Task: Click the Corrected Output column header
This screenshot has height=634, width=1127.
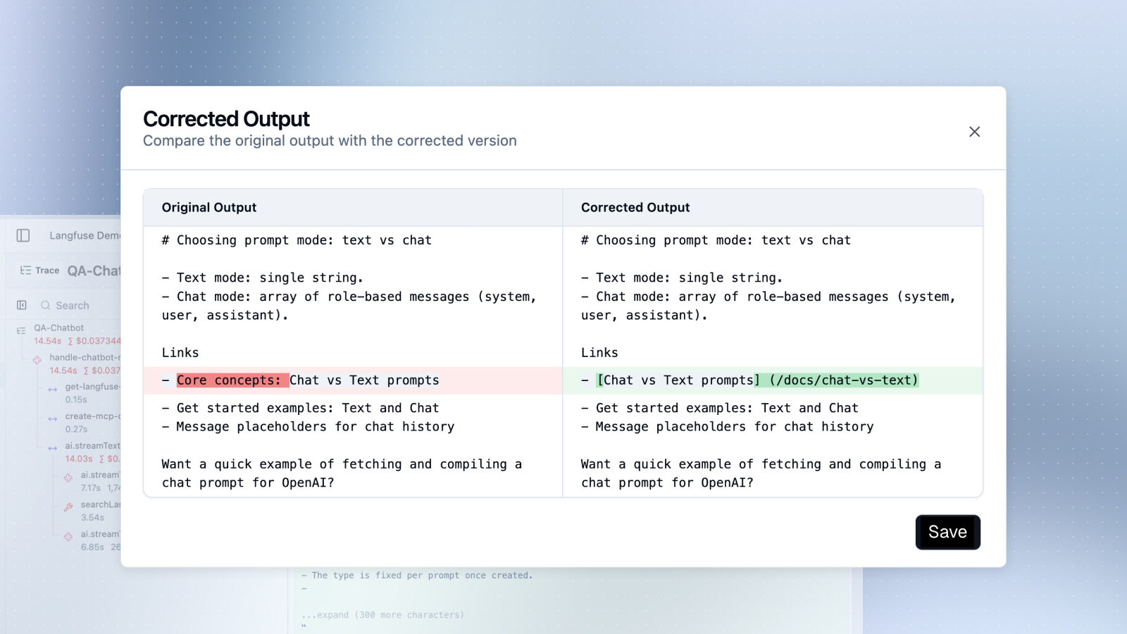Action: [x=635, y=208]
